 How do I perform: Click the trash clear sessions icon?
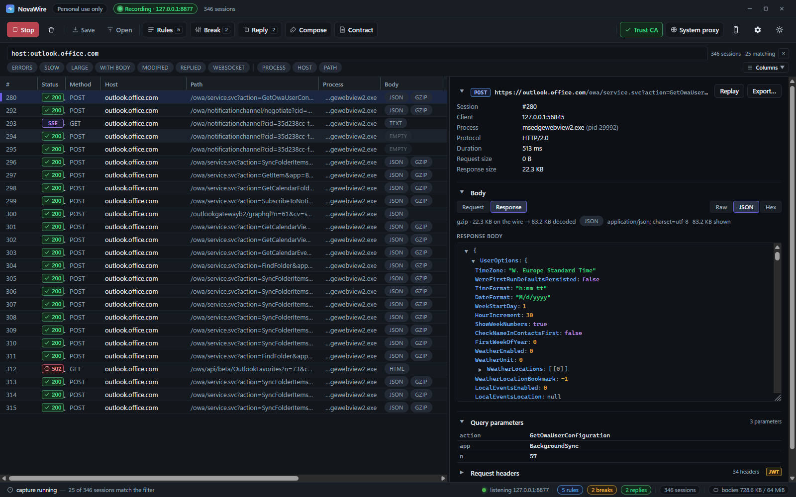[51, 30]
